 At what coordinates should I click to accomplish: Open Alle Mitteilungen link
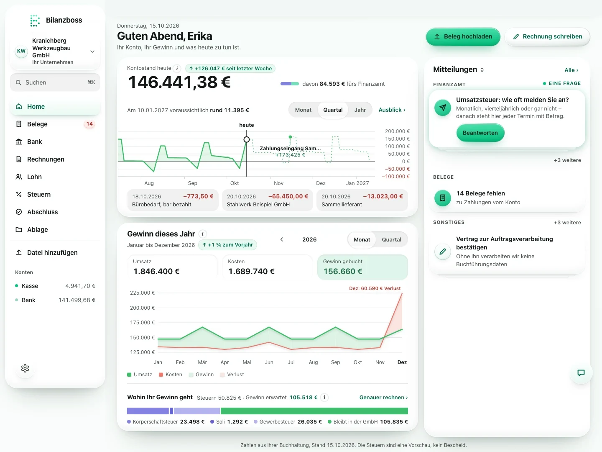pos(571,70)
